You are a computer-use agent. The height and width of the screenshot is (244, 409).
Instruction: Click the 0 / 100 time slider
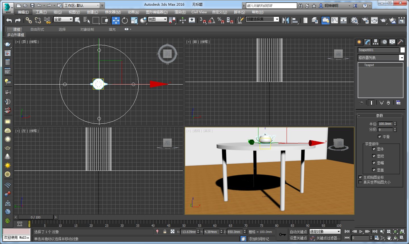click(x=36, y=217)
